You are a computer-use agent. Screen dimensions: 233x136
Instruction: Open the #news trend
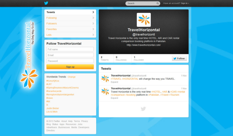pos(50,98)
